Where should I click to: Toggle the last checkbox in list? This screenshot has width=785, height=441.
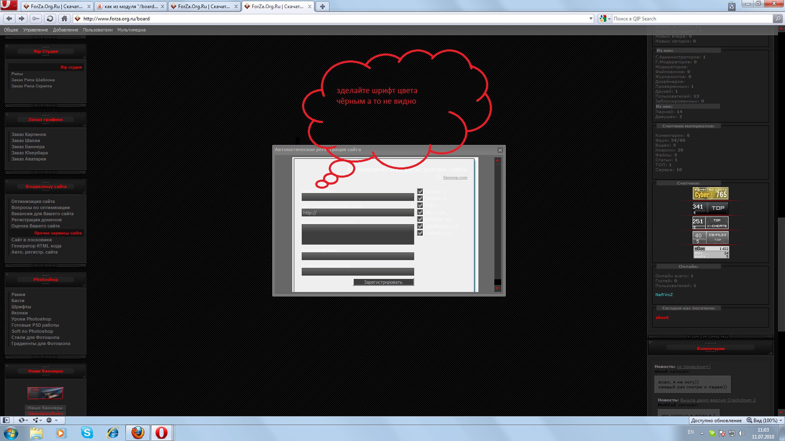coord(420,233)
